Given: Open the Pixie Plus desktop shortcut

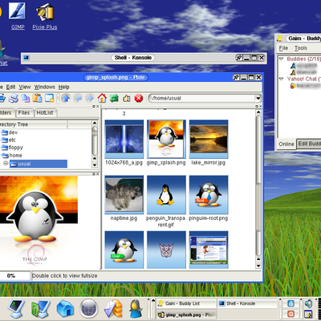Looking at the screenshot, I should tap(45, 15).
